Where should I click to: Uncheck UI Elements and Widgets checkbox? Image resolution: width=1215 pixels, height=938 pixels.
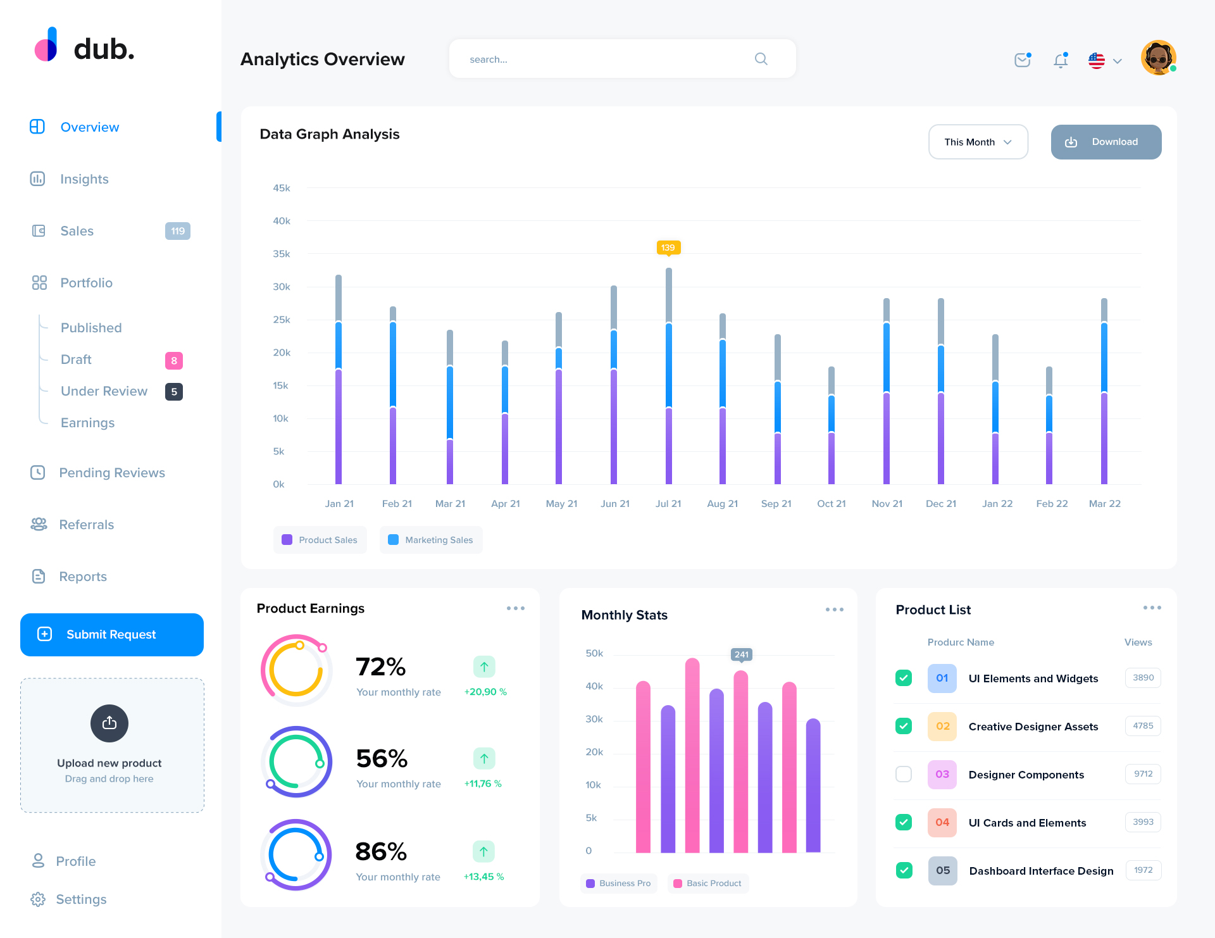pos(904,678)
